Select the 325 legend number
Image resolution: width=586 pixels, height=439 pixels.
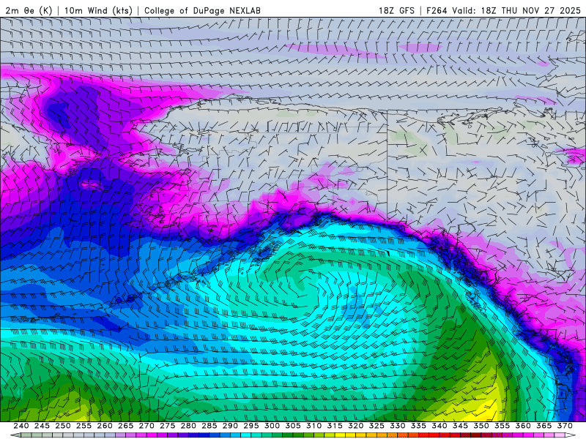click(x=377, y=426)
